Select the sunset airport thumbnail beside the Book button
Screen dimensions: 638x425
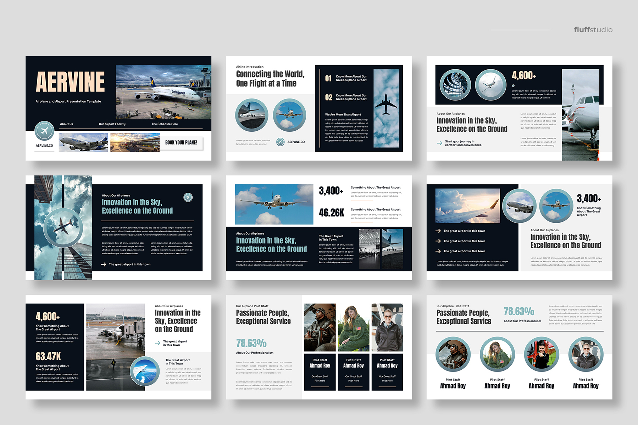[x=135, y=142]
